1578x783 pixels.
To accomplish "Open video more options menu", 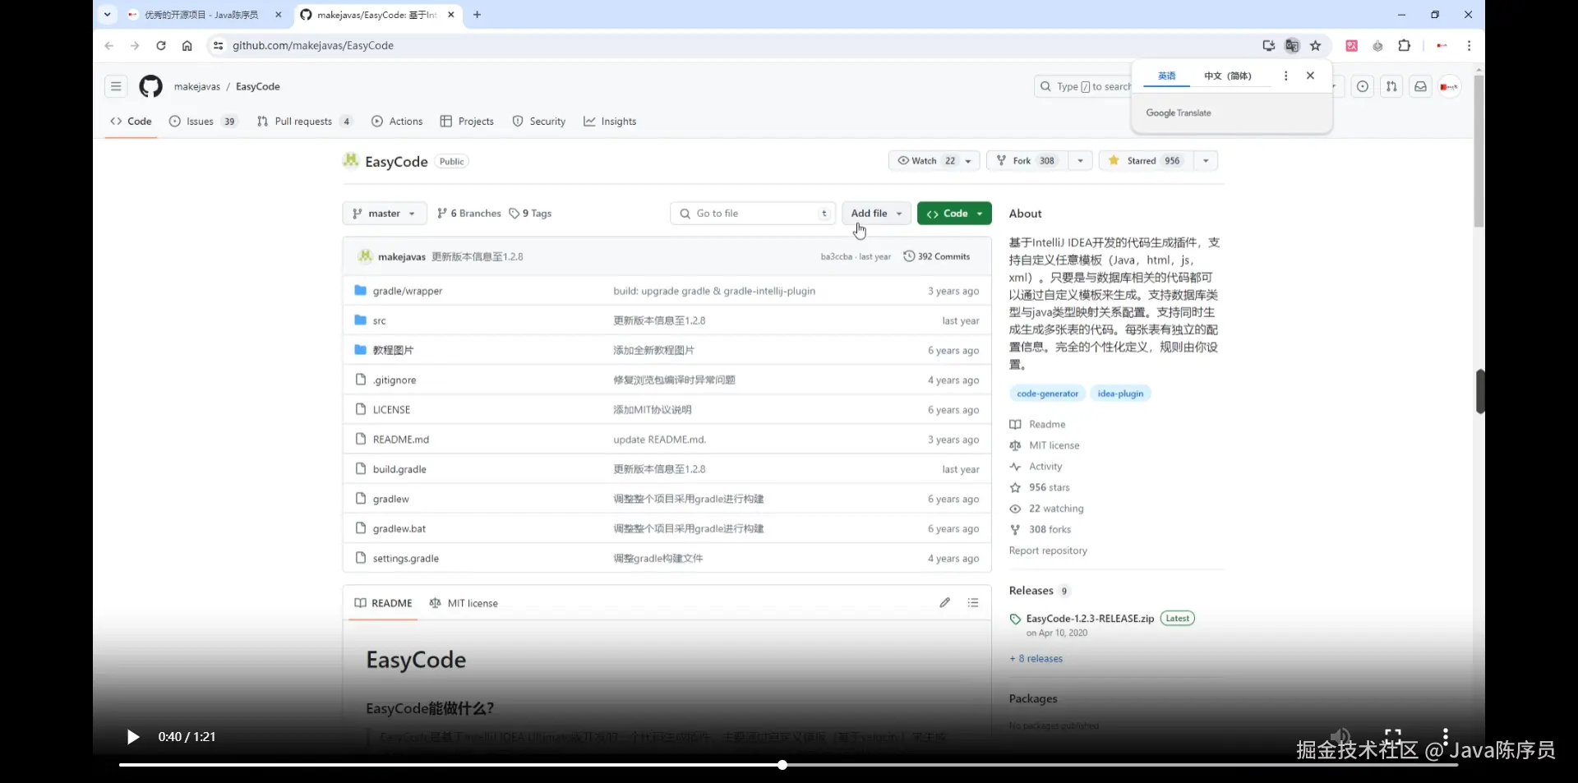I will [x=1445, y=736].
